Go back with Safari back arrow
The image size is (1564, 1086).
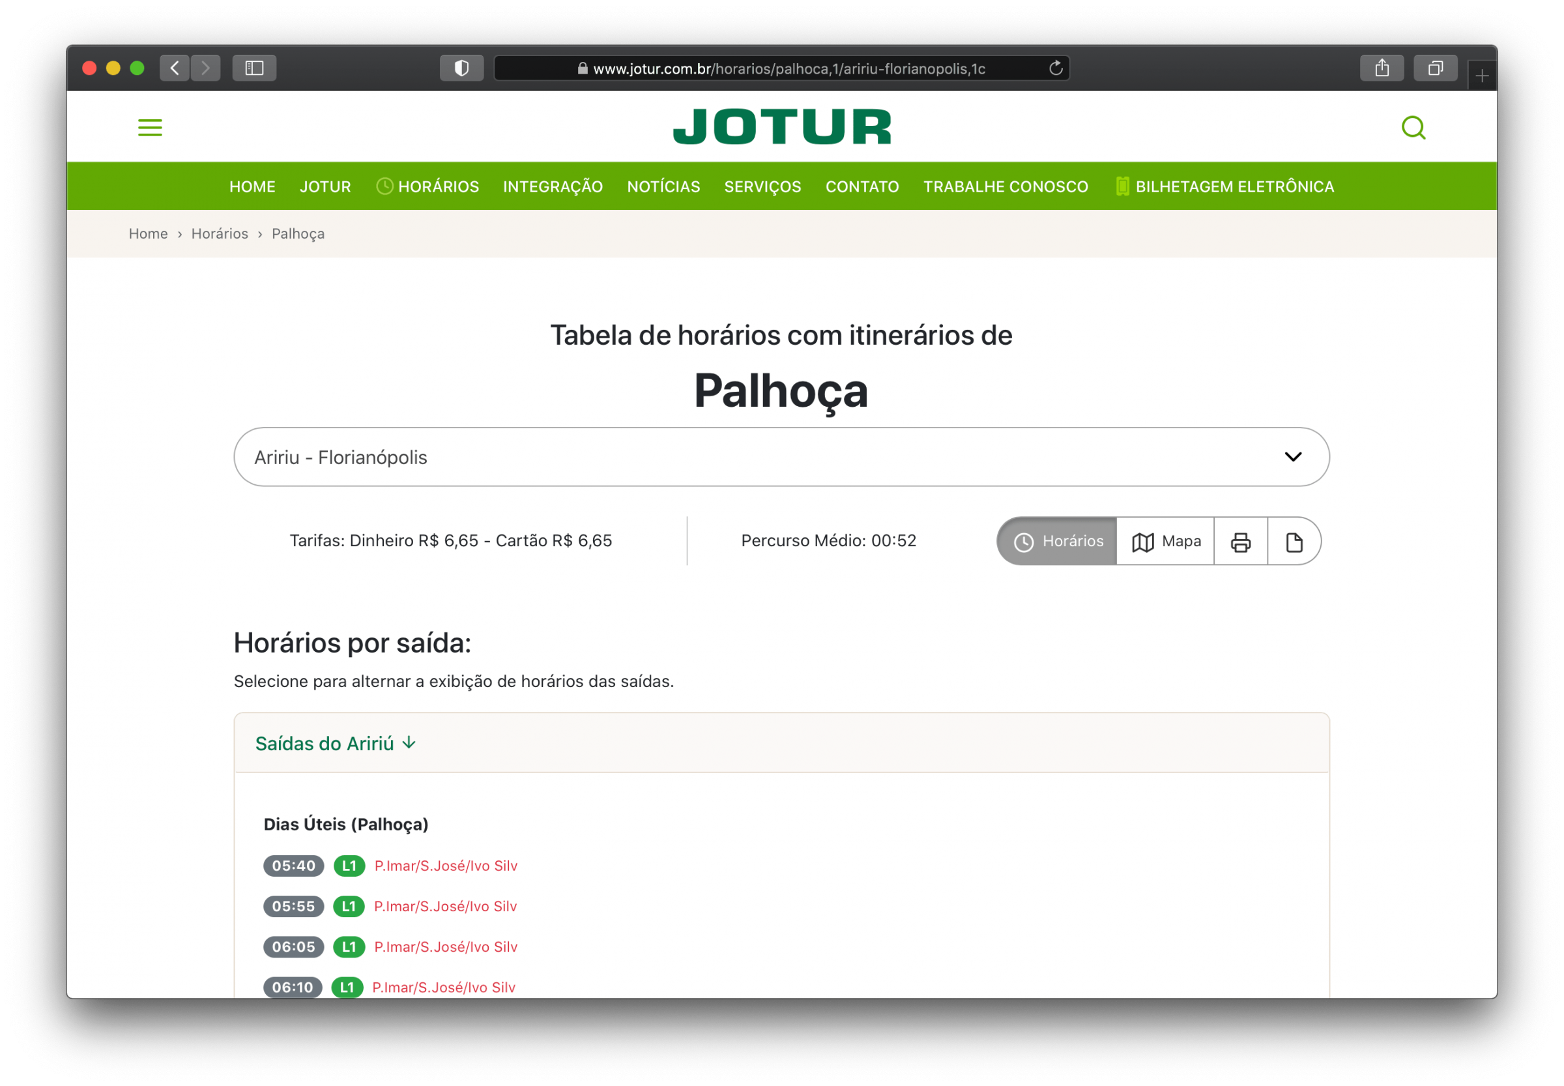(x=175, y=68)
